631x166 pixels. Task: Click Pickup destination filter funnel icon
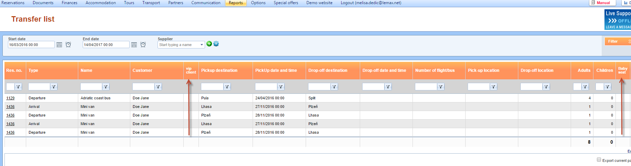click(227, 87)
